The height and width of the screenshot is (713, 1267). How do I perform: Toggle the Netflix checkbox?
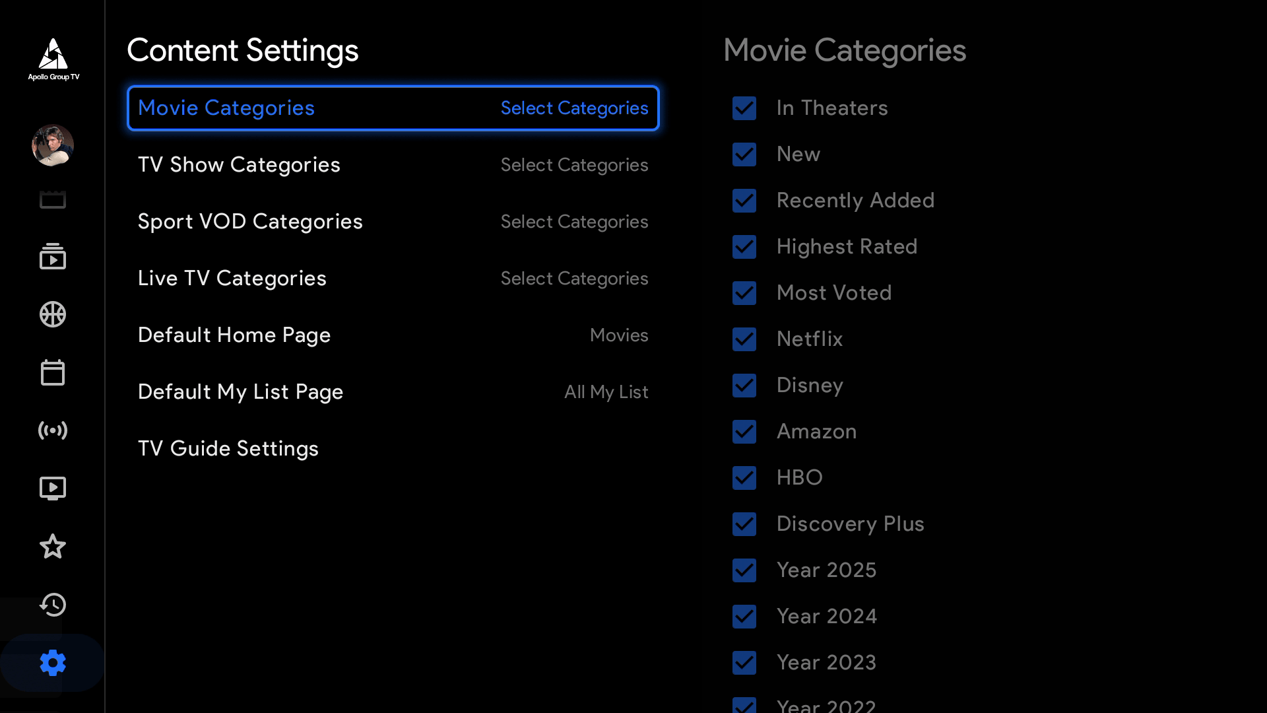744,339
